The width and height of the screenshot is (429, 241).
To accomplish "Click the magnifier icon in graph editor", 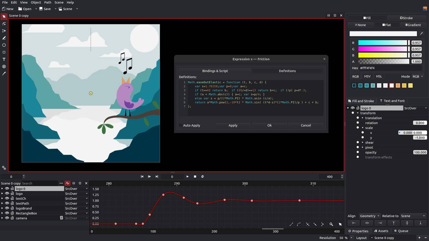I will point(331,224).
